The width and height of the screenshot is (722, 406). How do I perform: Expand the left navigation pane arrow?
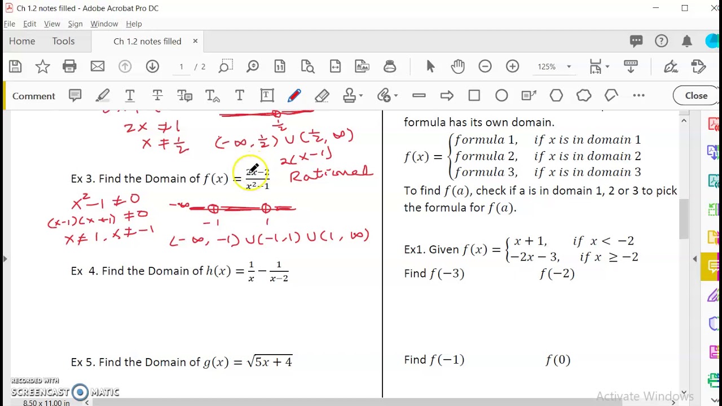(x=5, y=259)
